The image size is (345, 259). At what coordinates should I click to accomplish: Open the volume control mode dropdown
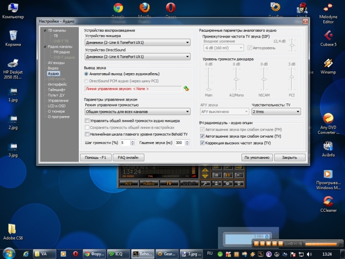pyautogui.click(x=137, y=112)
